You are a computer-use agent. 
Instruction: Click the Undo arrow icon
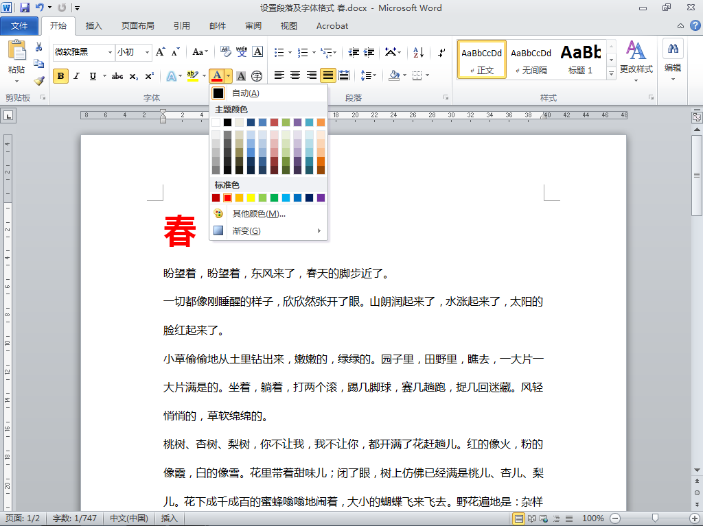39,8
